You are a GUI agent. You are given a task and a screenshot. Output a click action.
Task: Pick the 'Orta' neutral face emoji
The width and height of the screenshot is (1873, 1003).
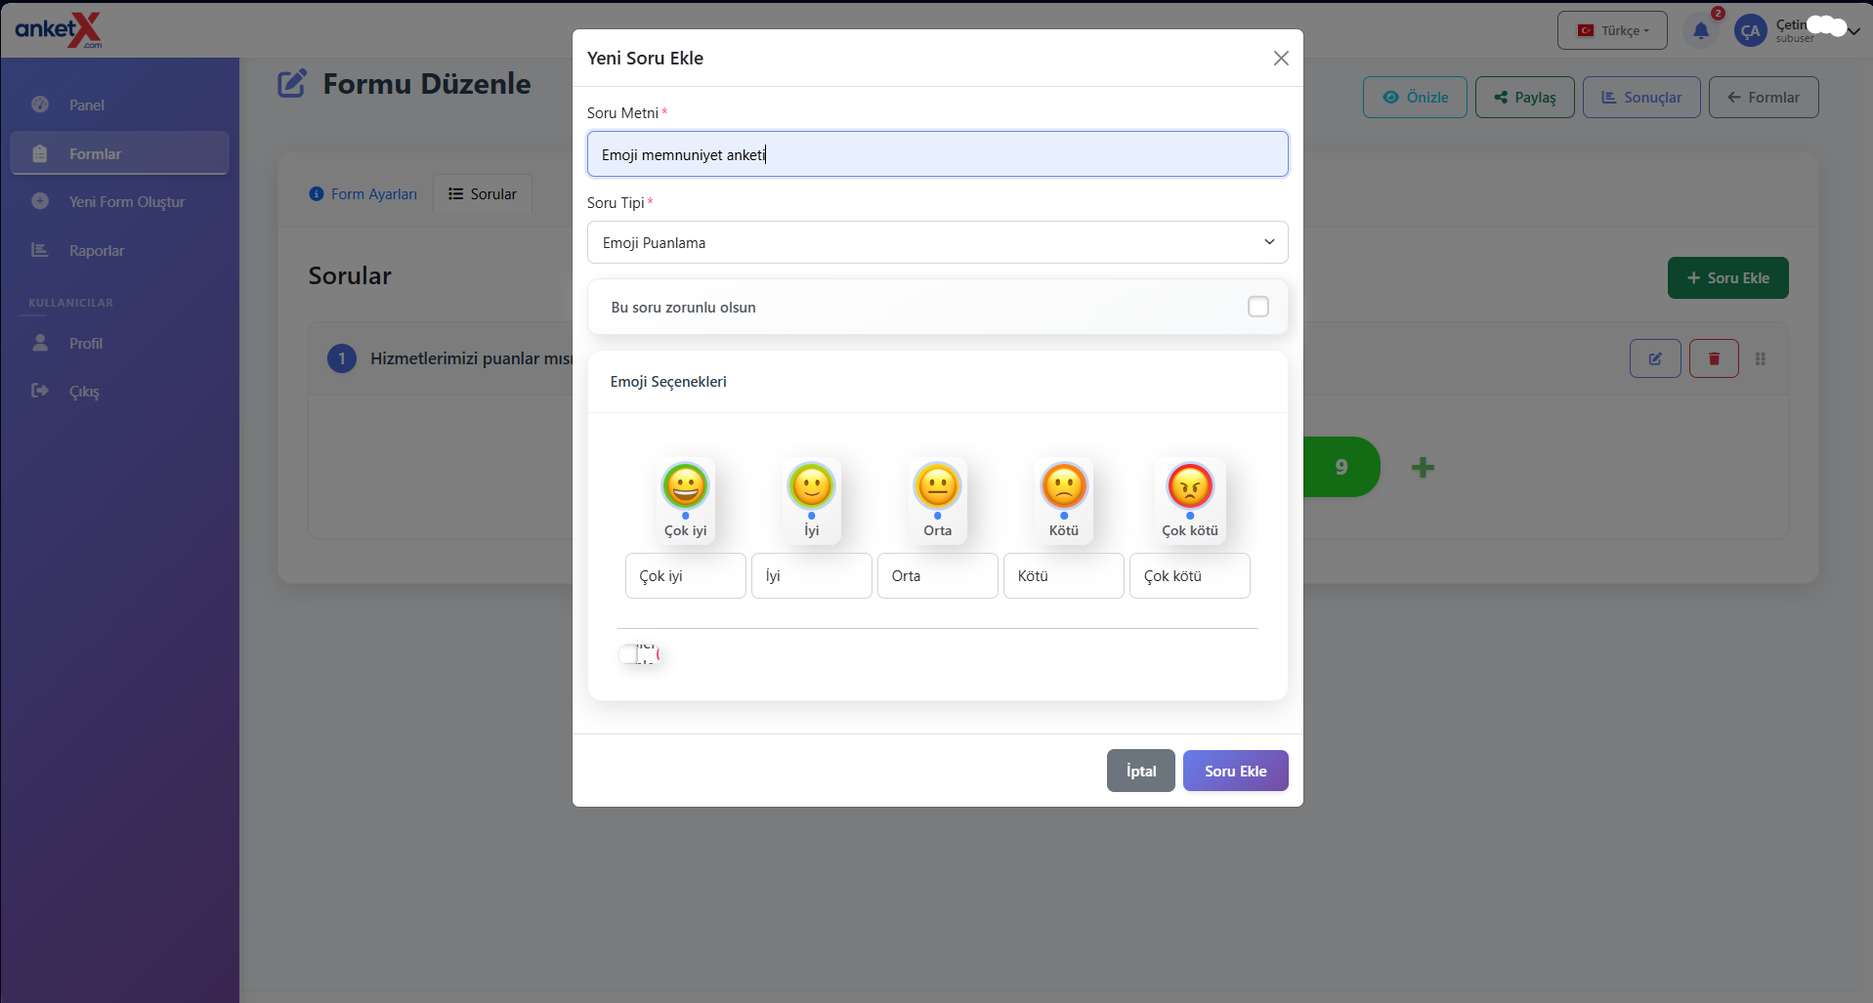pos(937,486)
